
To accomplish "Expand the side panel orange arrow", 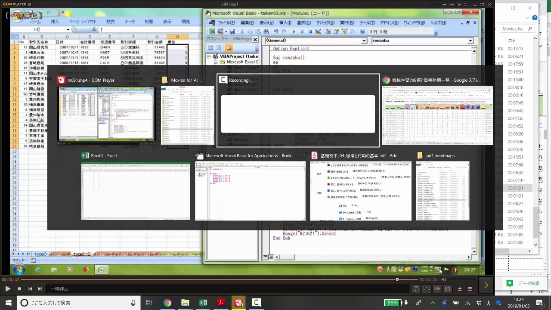I will (x=486, y=285).
